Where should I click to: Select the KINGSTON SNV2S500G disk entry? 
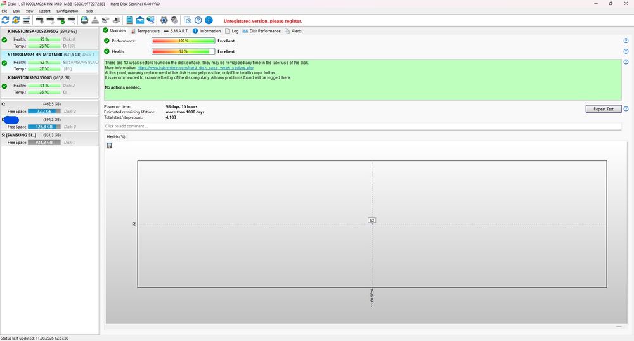[49, 85]
